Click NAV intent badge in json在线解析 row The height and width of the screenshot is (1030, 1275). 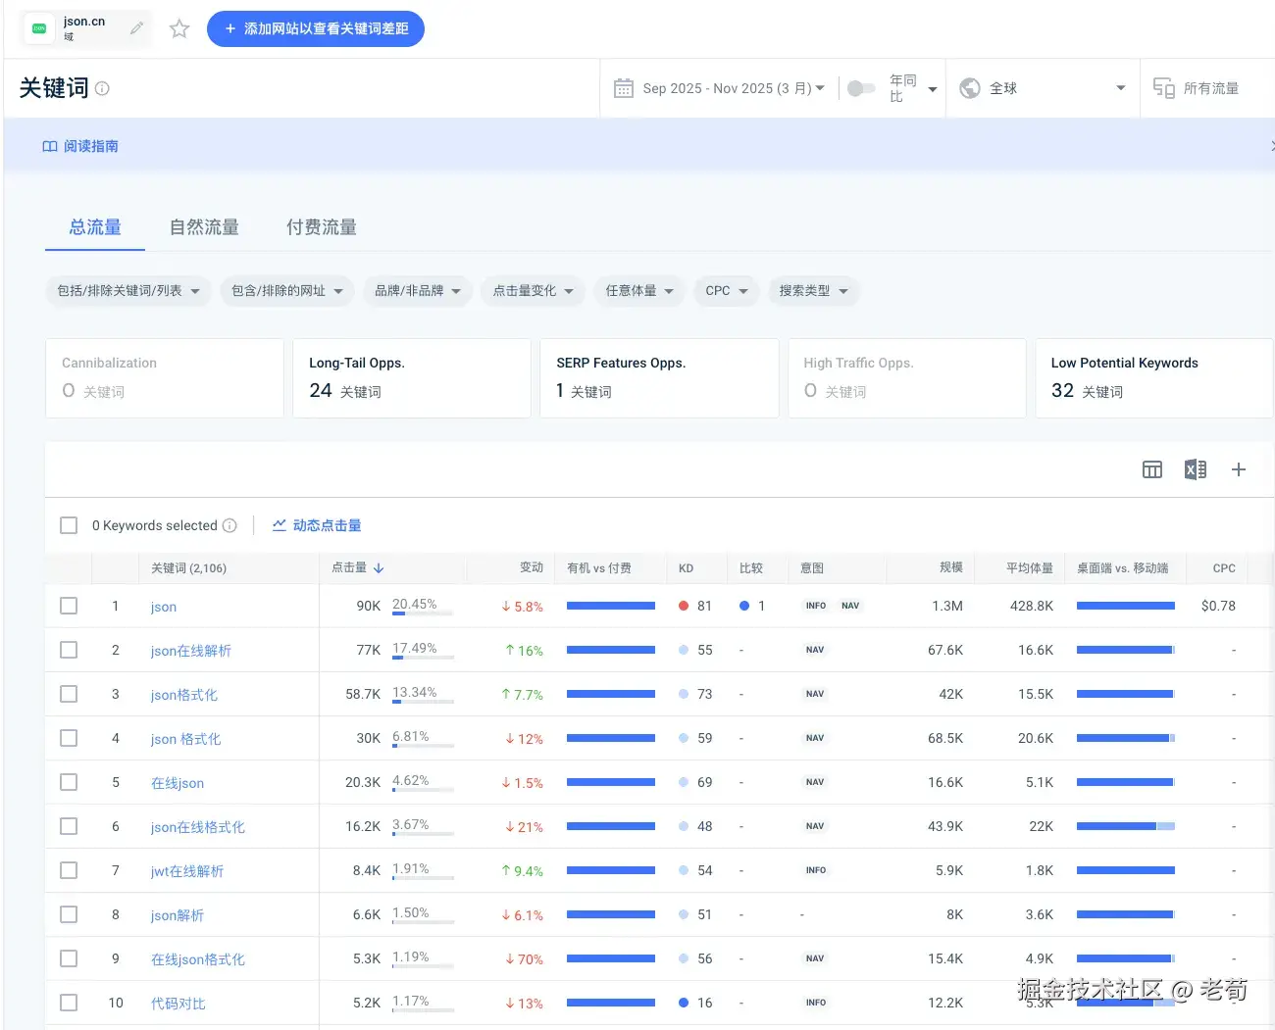click(x=815, y=650)
